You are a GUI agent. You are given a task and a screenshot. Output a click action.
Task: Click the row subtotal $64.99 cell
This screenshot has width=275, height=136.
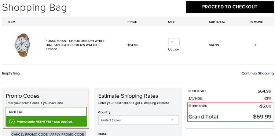point(214,45)
